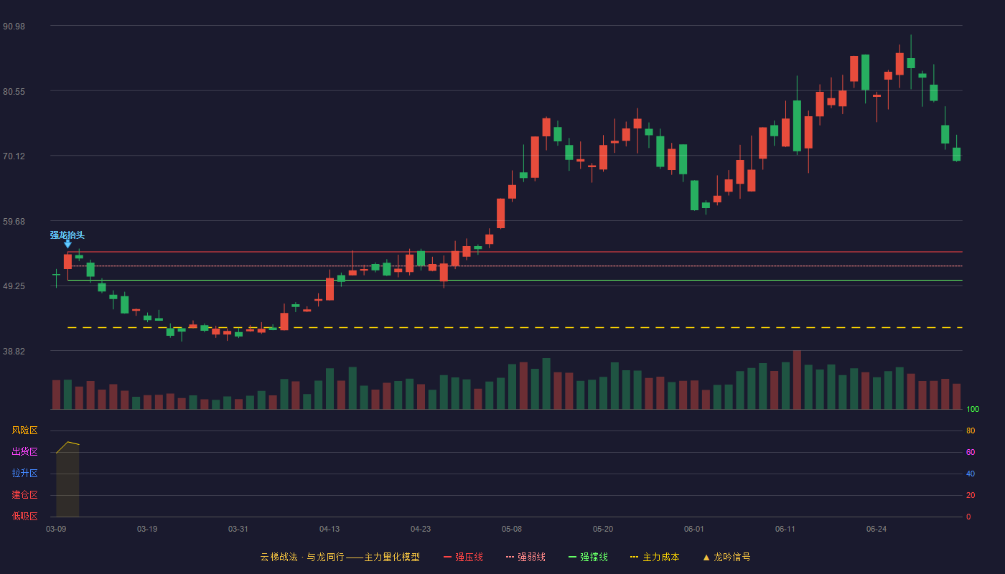This screenshot has width=1005, height=574.
Task: Click the 建仓区 zone label
Action: 24,495
